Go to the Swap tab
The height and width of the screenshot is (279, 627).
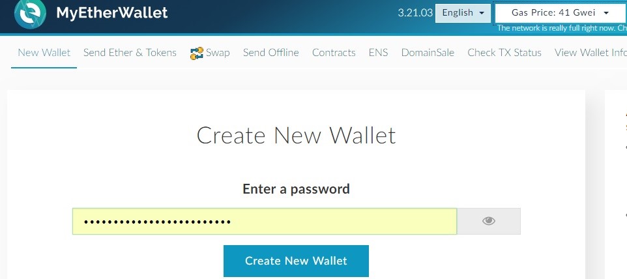pyautogui.click(x=210, y=53)
